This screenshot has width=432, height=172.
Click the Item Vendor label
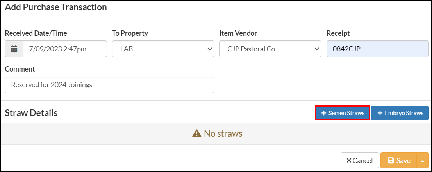coord(238,33)
